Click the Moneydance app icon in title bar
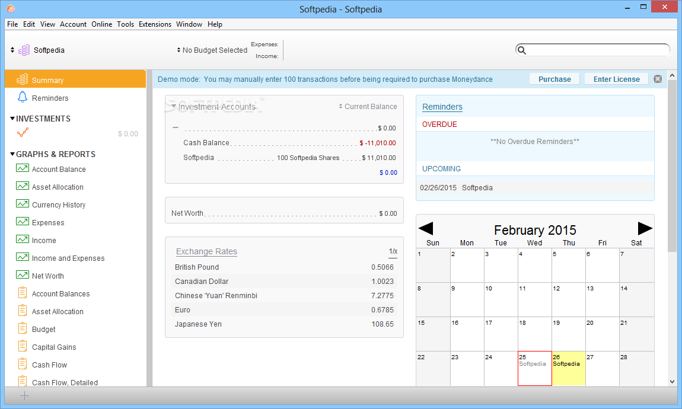Image resolution: width=682 pixels, height=409 pixels. click(x=11, y=9)
